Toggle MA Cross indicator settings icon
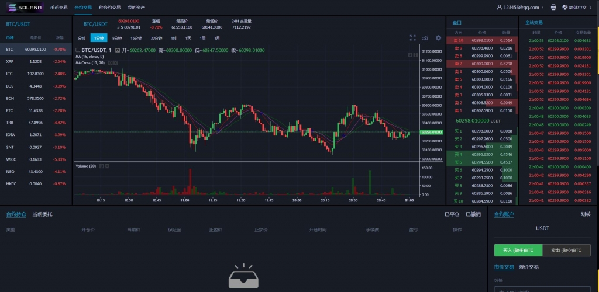 point(110,62)
